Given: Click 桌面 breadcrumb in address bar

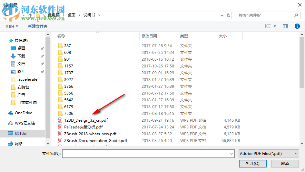Looking at the screenshot, I should click(x=71, y=15).
